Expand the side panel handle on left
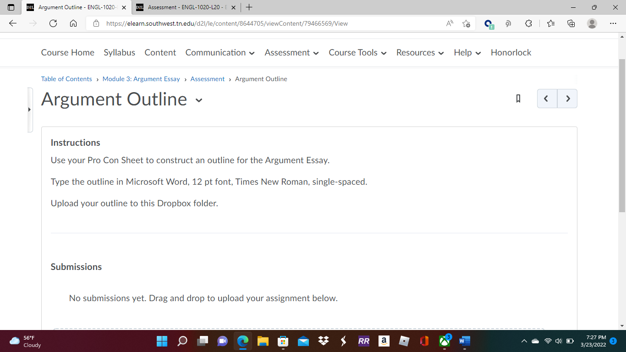 pyautogui.click(x=30, y=110)
